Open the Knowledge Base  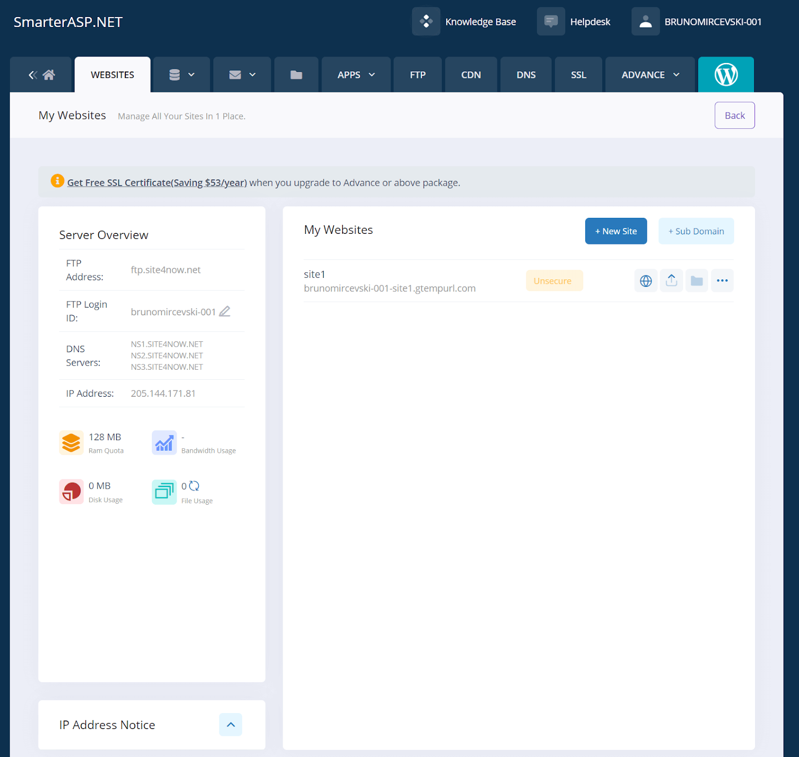coord(480,22)
